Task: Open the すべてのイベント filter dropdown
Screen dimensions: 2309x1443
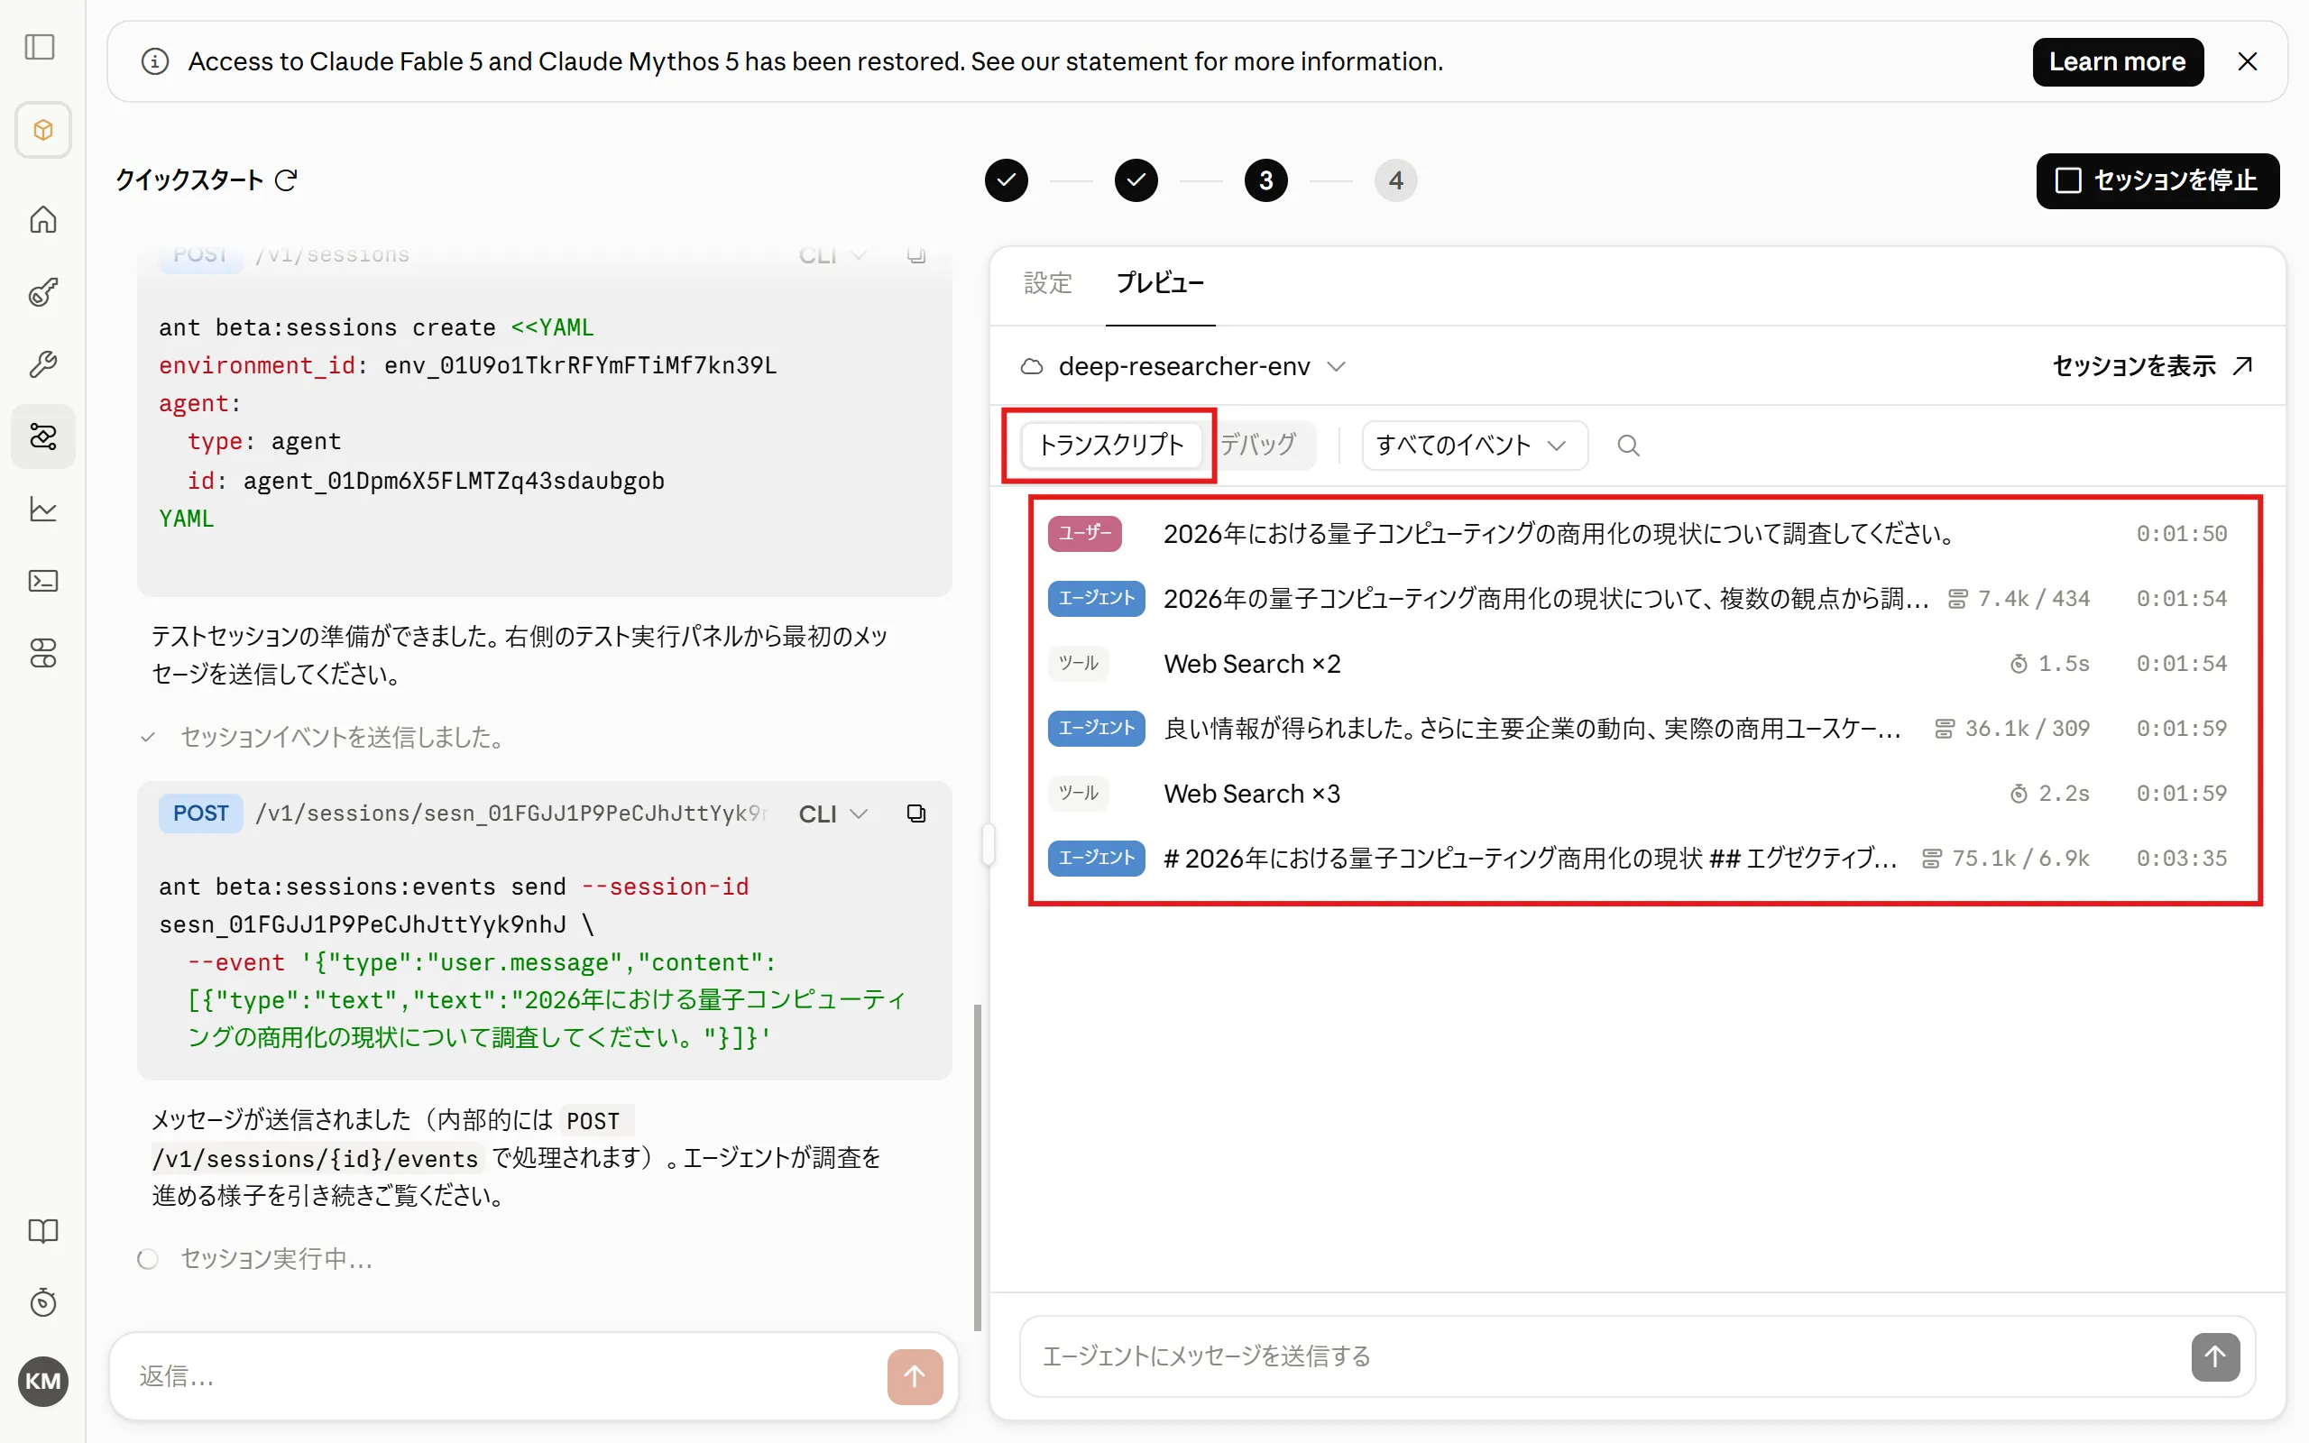Action: point(1473,446)
